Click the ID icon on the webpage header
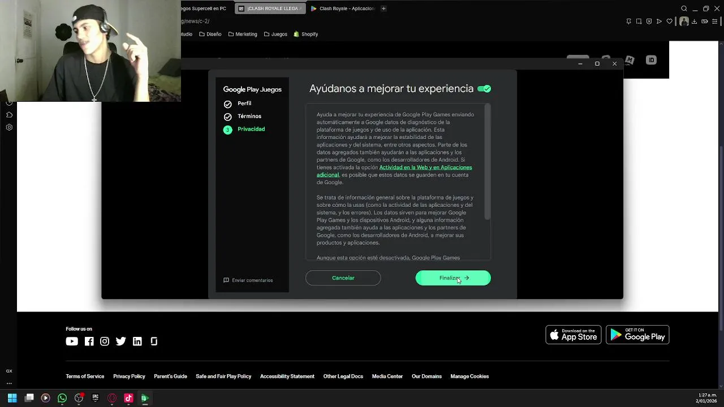The width and height of the screenshot is (724, 407). click(x=651, y=60)
